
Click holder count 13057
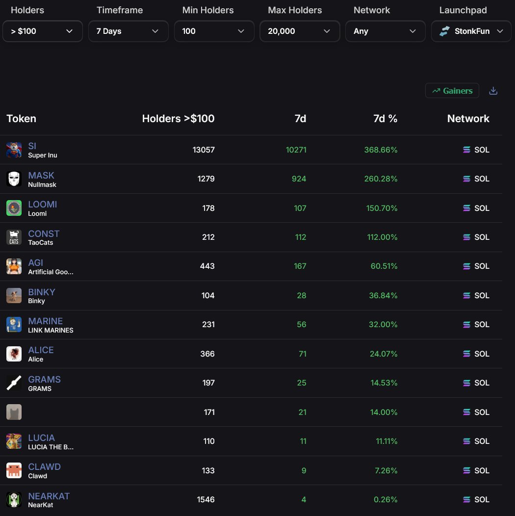[x=204, y=150]
